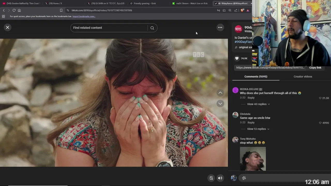This screenshot has width=331, height=186.
Task: Click the #90DayFian hashtag link
Action: tap(243, 42)
